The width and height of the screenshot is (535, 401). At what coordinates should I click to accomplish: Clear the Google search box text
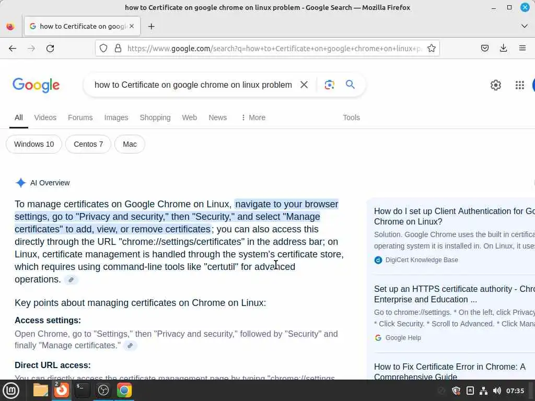tap(304, 85)
